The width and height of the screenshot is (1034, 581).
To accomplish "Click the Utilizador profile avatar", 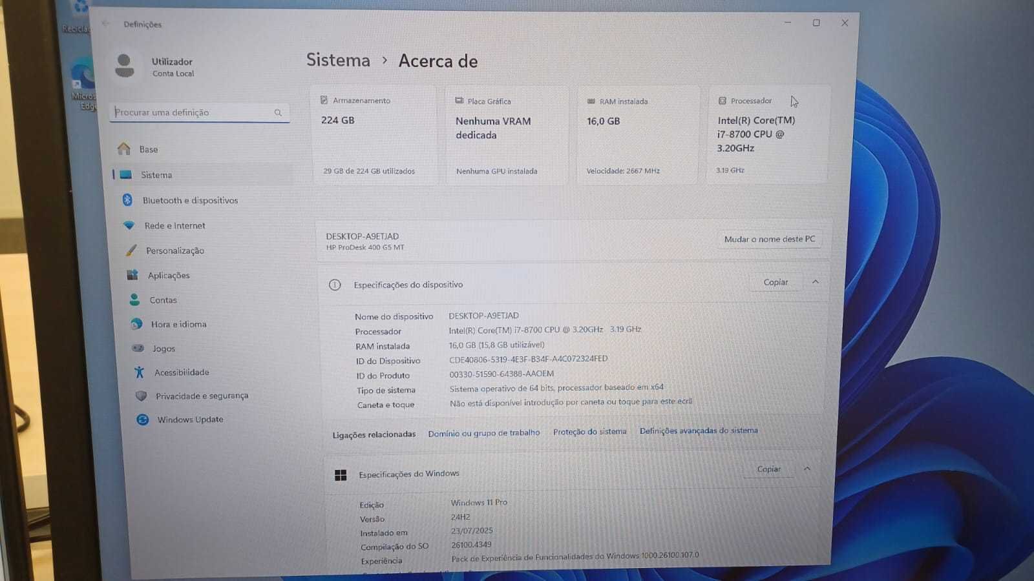I will (124, 66).
